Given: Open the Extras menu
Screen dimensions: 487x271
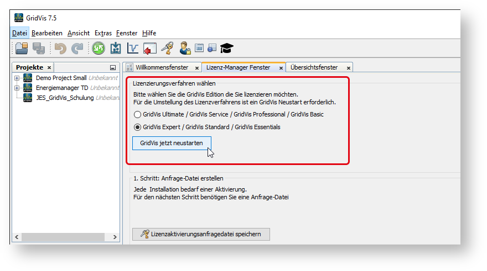Looking at the screenshot, I should tap(103, 33).
